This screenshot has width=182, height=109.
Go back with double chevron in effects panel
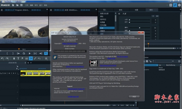pos(119,14)
